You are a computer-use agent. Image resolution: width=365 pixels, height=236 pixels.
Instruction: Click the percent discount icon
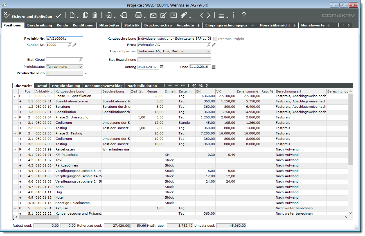click(x=200, y=86)
